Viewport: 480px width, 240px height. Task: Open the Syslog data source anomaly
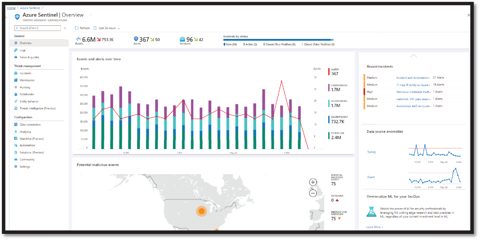click(x=372, y=152)
